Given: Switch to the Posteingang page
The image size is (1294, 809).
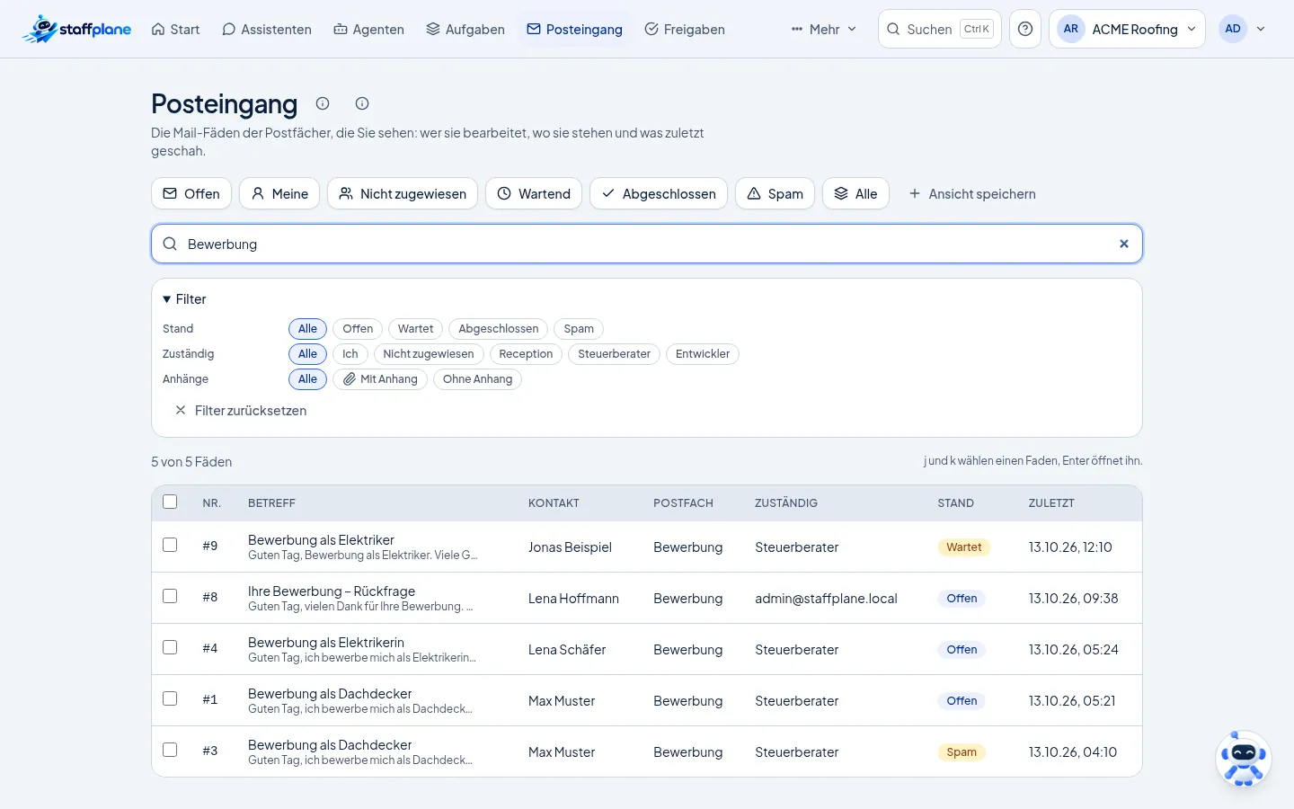Looking at the screenshot, I should [x=574, y=29].
